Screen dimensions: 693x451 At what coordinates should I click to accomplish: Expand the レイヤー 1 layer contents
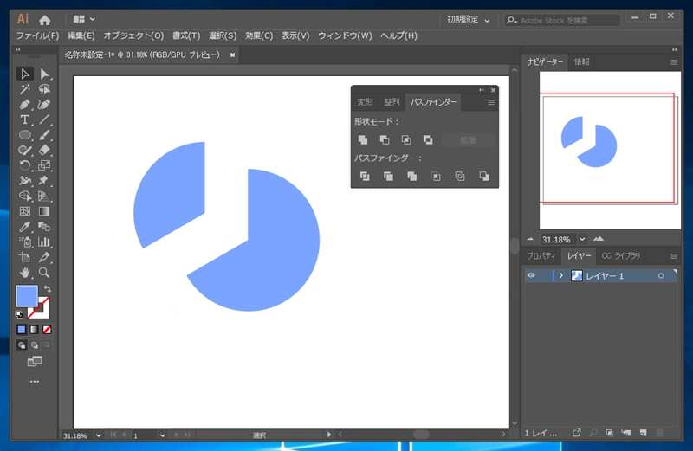[x=560, y=275]
